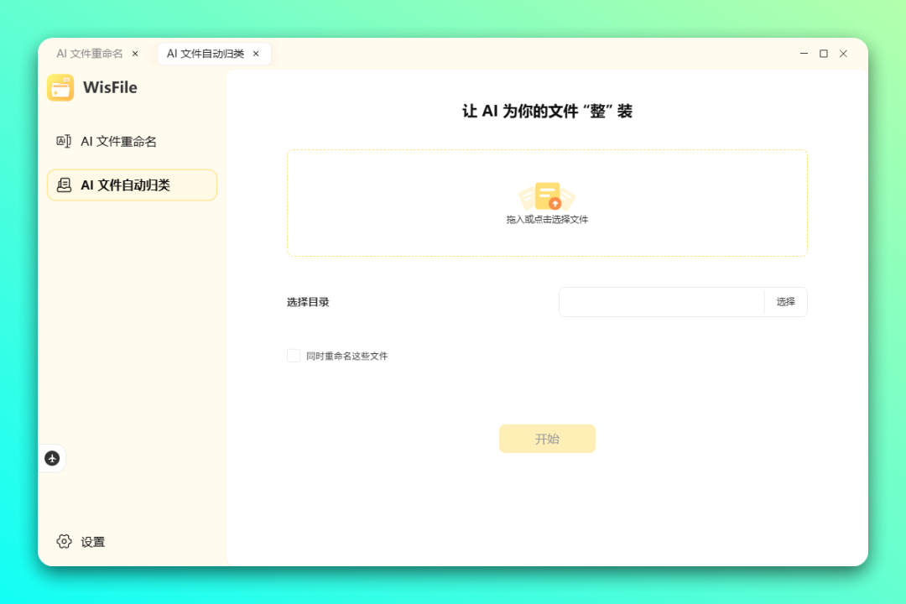Image resolution: width=906 pixels, height=604 pixels.
Task: Click the file upload icon in drop zone
Action: [x=547, y=196]
